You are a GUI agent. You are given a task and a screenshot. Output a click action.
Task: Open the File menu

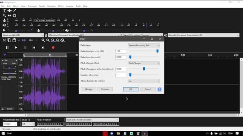coord(3,6)
